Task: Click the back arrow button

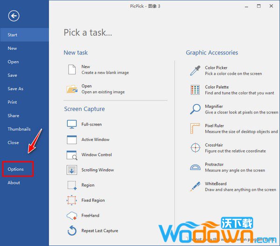Action: pos(14,16)
